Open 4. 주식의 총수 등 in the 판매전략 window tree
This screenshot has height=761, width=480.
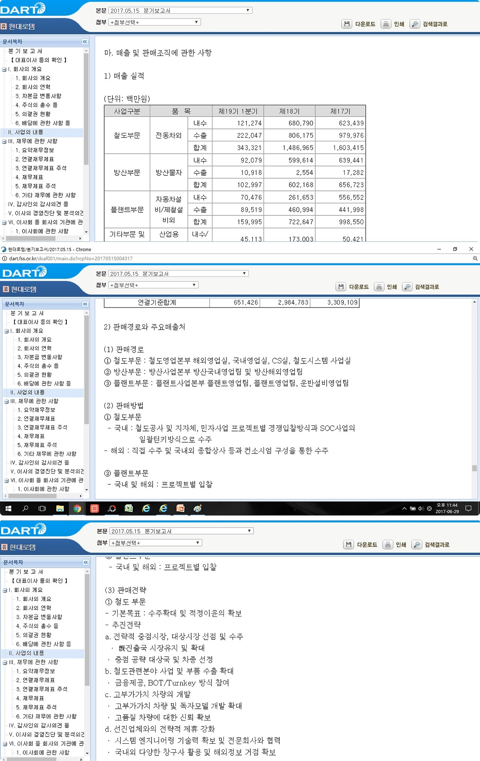[x=37, y=626]
